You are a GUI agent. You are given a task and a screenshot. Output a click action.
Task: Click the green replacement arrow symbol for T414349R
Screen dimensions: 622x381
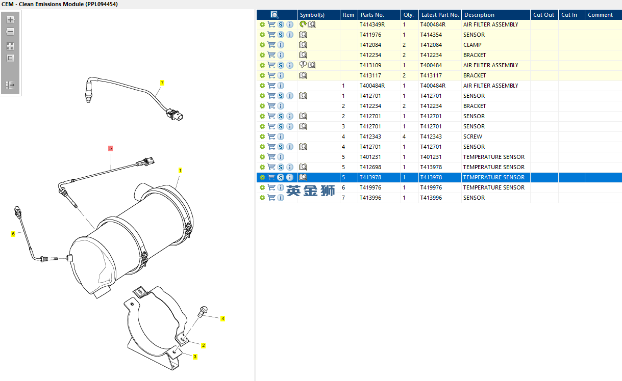(x=303, y=24)
